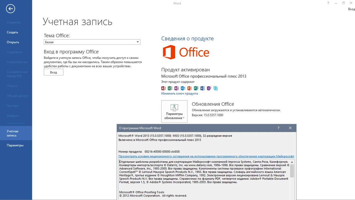Click the product number 00216-40000-00000-AA858
Image resolution: width=355 pixels, height=200 pixels.
[x=162, y=152]
